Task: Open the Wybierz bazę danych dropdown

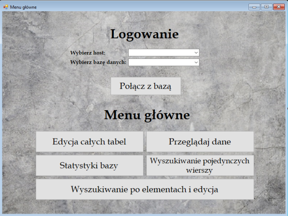Action: pos(164,62)
